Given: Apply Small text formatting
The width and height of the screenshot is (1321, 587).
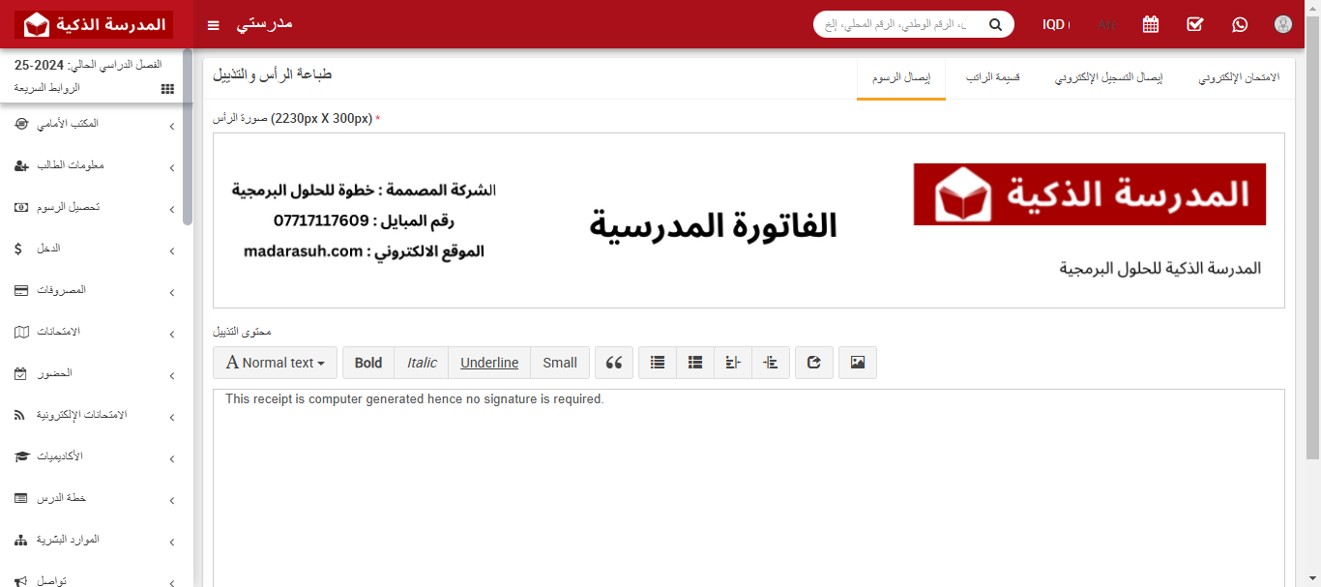Looking at the screenshot, I should click(559, 362).
